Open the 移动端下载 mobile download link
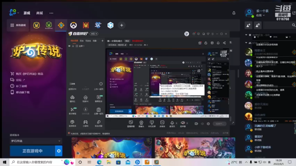 tap(20, 92)
